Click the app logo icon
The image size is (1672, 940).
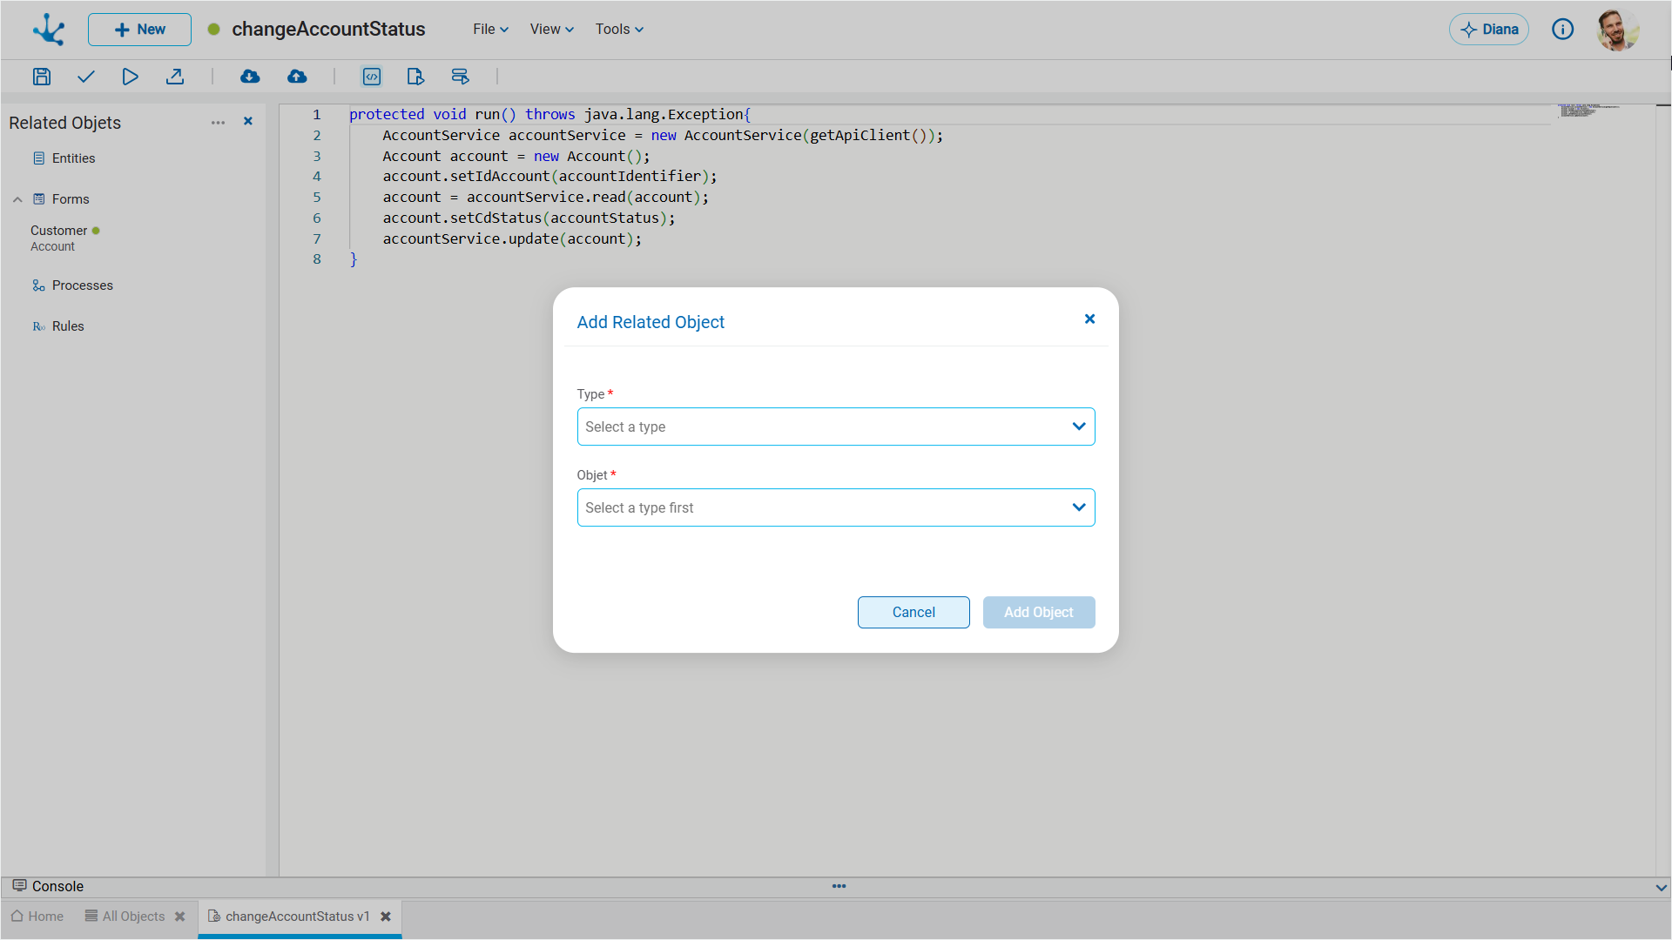pyautogui.click(x=49, y=30)
